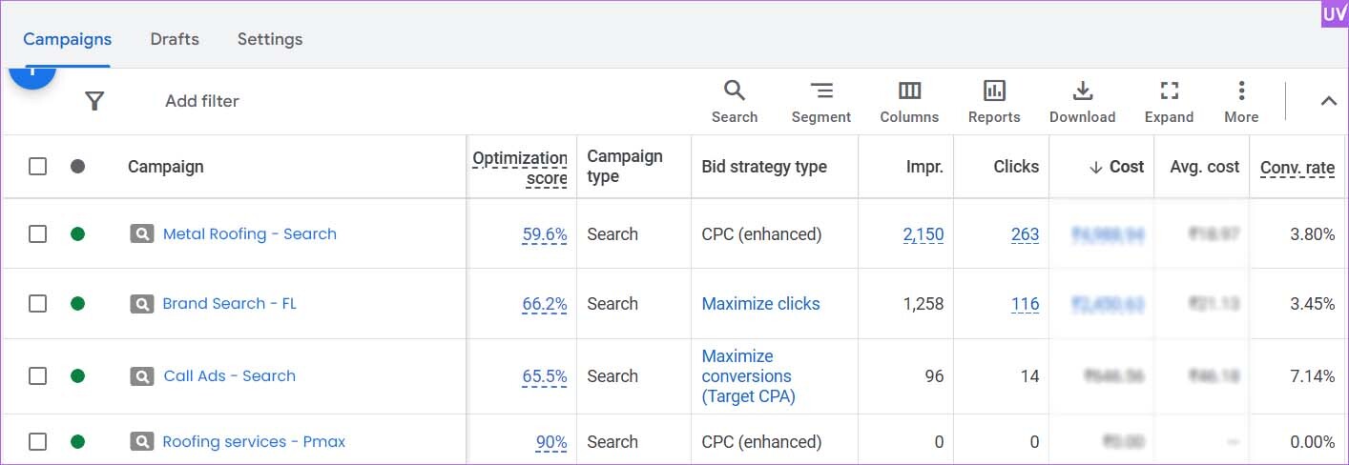1349x465 pixels.
Task: Switch to the Drafts tab
Action: click(175, 39)
